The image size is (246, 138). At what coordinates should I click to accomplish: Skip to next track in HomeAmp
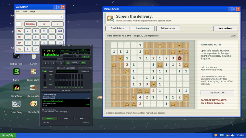click(62, 63)
